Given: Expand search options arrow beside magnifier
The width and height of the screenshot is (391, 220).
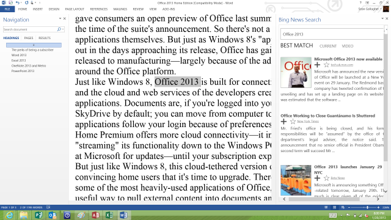Looking at the screenshot, I should click(x=63, y=29).
